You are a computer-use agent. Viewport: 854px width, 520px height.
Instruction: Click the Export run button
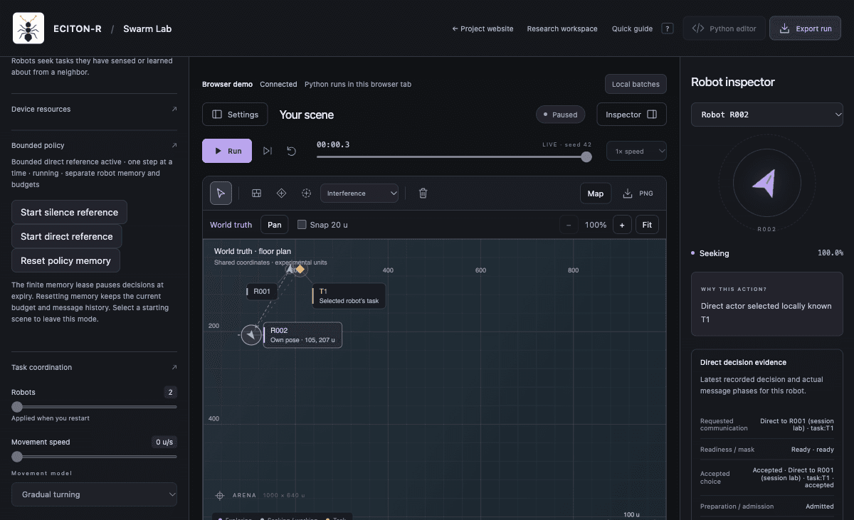(805, 28)
